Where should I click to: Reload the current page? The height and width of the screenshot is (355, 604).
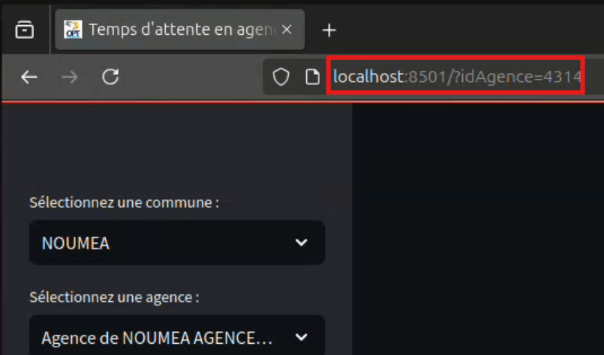(x=110, y=77)
